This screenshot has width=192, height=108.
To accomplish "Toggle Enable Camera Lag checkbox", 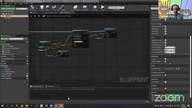I will tap(165, 40).
